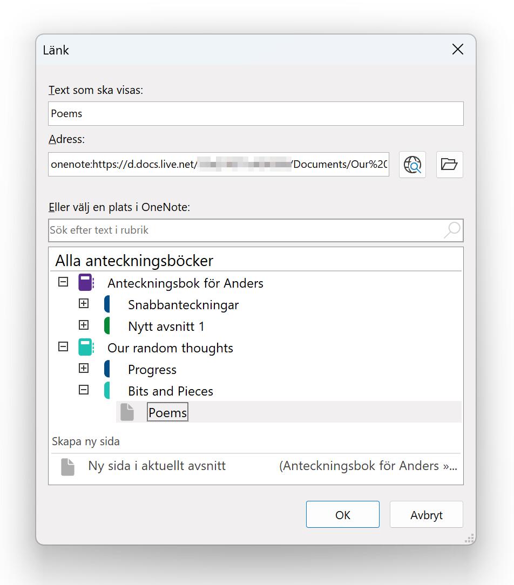Confirm the link with OK
514x585 pixels.
click(342, 514)
